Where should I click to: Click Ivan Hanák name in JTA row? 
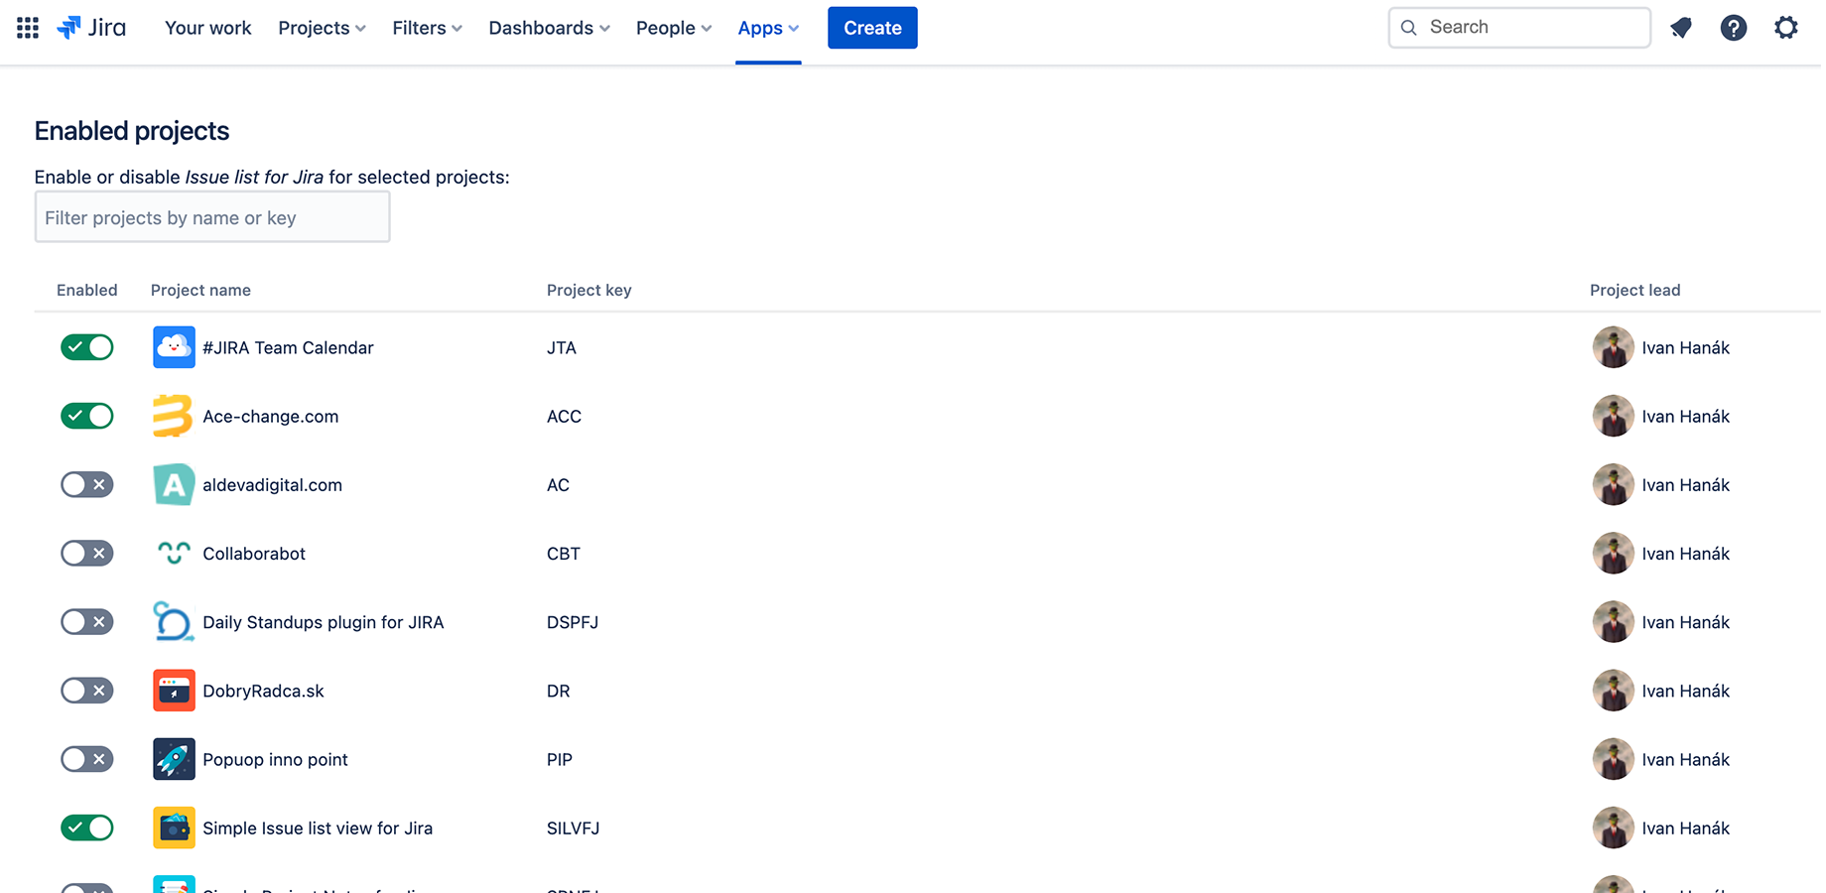pos(1686,347)
